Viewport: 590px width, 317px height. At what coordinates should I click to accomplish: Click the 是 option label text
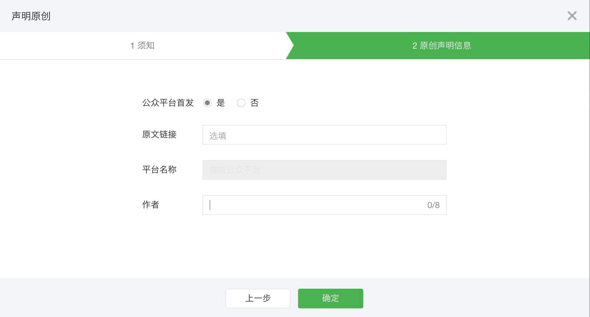point(221,103)
